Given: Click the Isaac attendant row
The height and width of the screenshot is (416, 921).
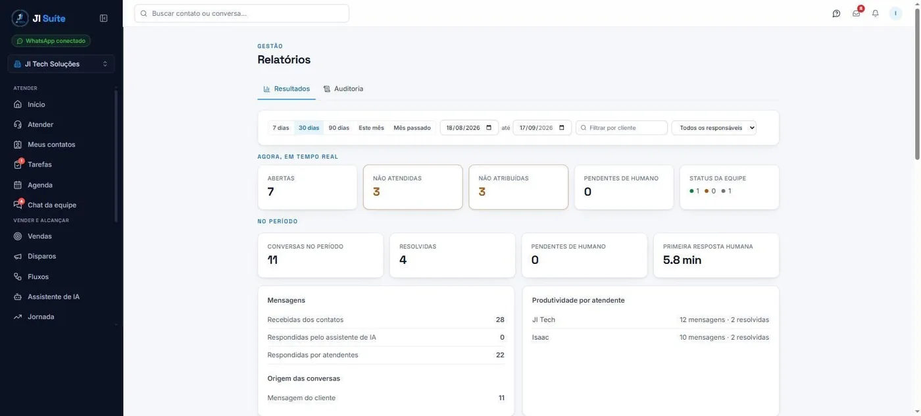Looking at the screenshot, I should [651, 338].
